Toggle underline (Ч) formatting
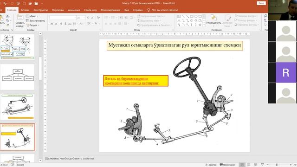Image resolution: width=297 pixels, height=167 pixels. tap(61, 24)
